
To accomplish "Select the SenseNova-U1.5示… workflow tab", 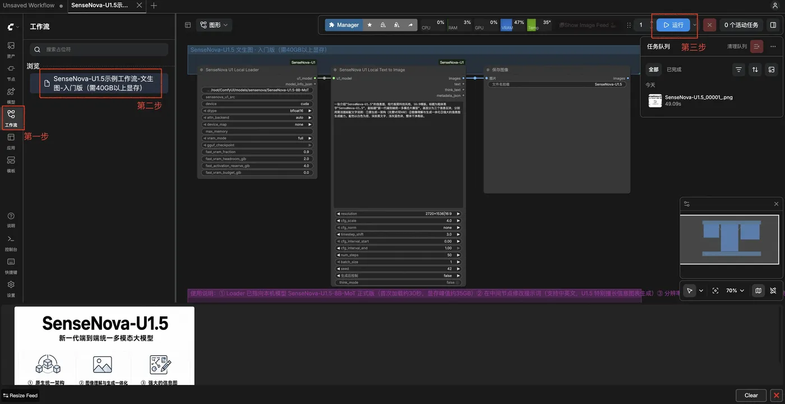I will tap(99, 6).
